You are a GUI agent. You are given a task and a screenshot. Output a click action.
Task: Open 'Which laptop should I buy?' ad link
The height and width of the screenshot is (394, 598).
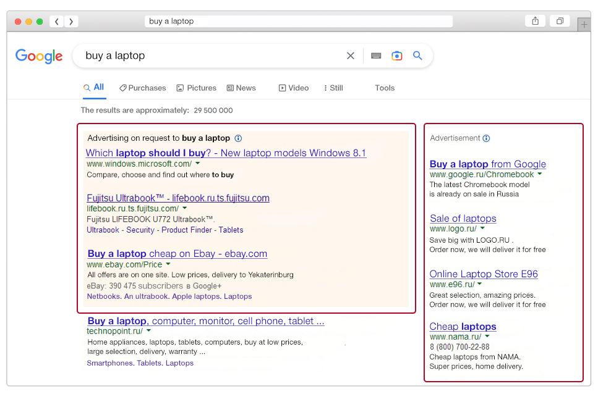coord(226,153)
